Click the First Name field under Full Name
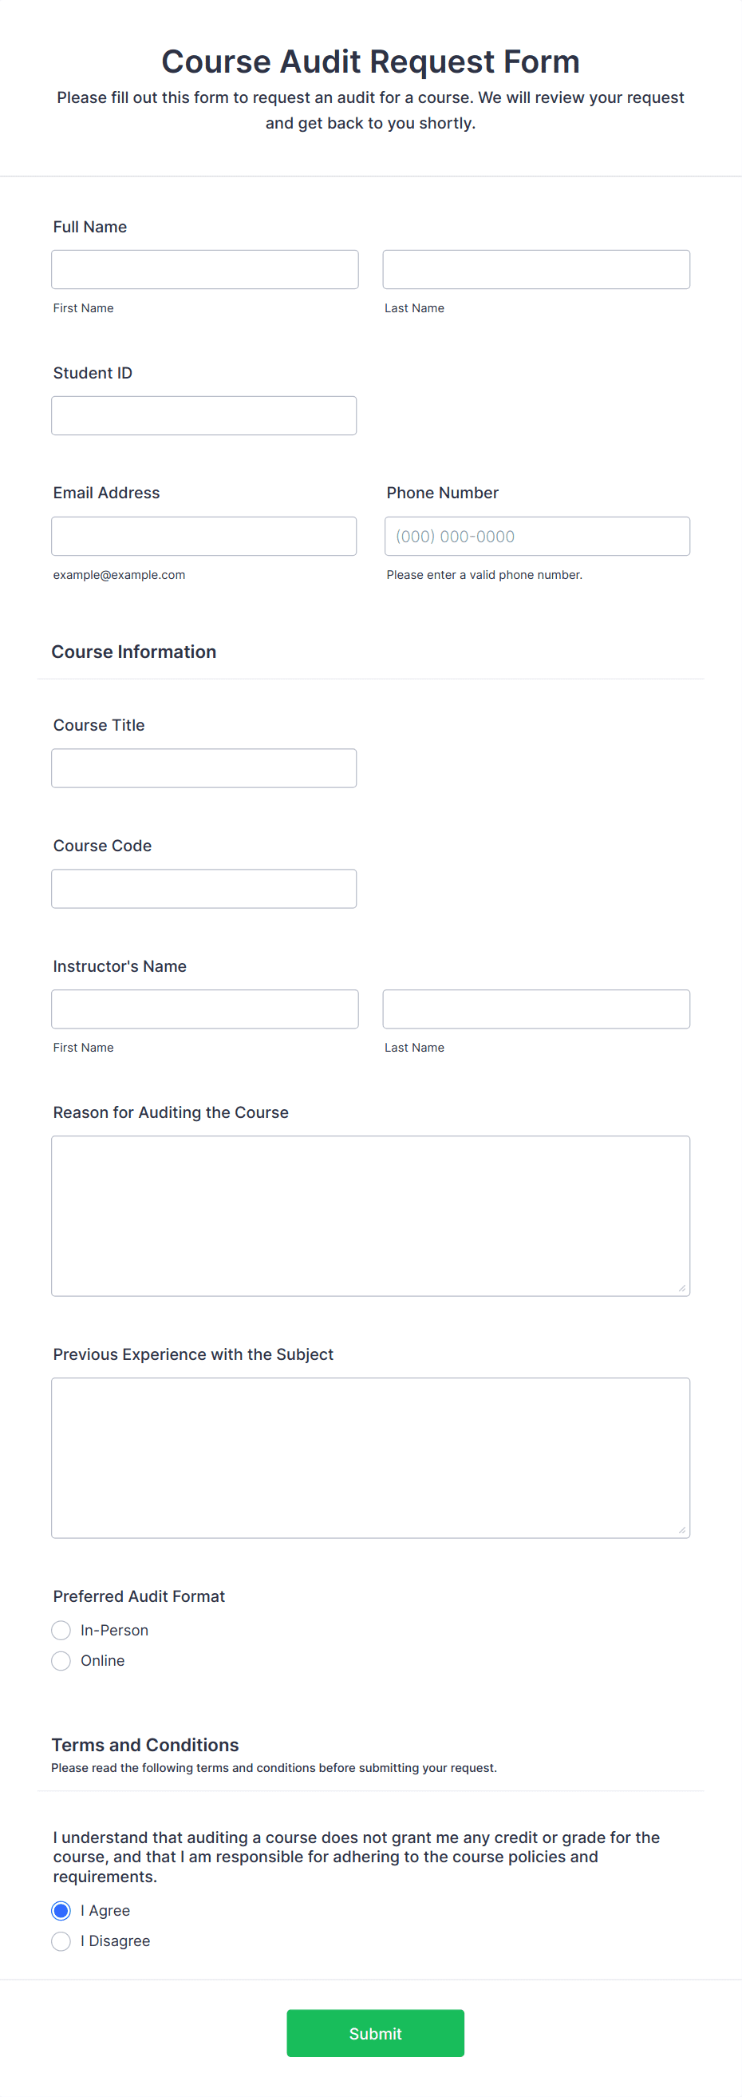Image resolution: width=742 pixels, height=2097 pixels. 204,268
